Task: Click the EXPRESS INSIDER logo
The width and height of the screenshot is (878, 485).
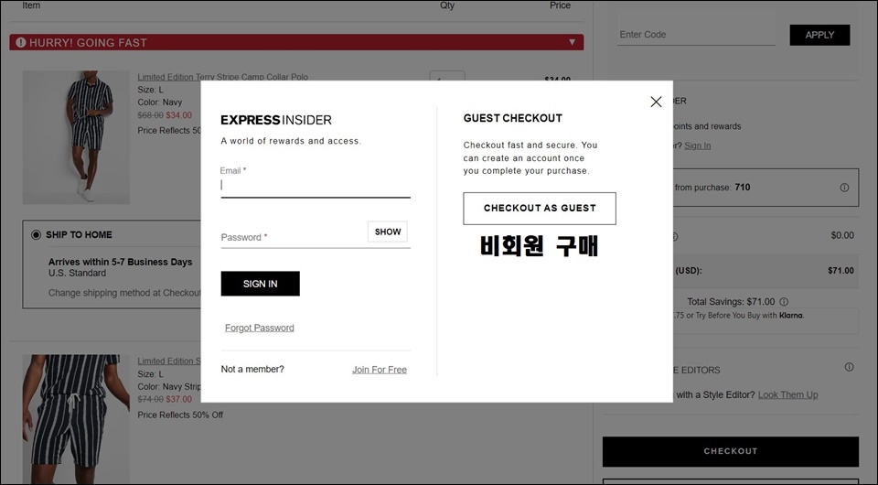Action: 276,120
